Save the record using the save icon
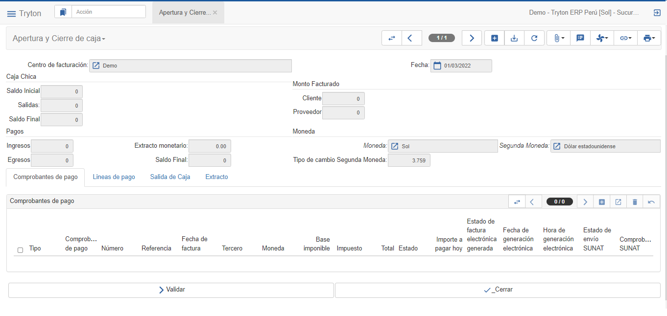667x316 pixels. 514,38
